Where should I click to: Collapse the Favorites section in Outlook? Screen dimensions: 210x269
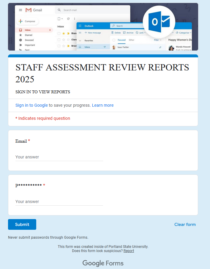pos(80,40)
